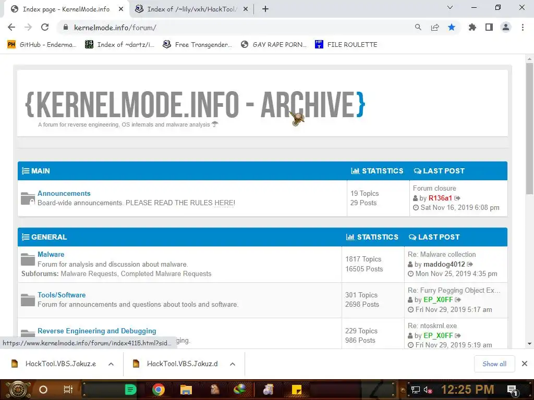This screenshot has height=400, width=534.
Task: Open Chrome from the taskbar
Action: click(159, 390)
